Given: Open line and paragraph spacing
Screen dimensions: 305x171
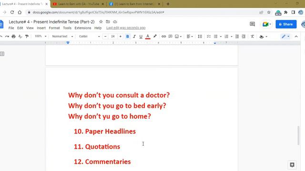Looking at the screenshot, I should click(200, 37).
